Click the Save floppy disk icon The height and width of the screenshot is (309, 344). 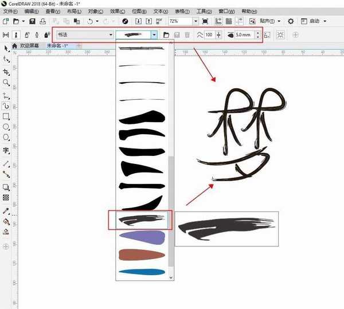click(33, 21)
